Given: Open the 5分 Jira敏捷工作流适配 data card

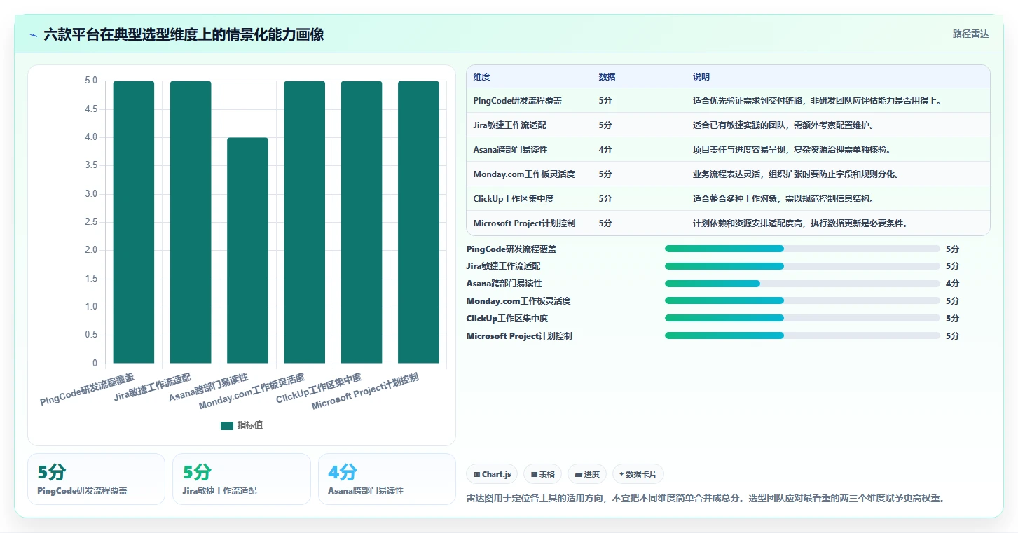Looking at the screenshot, I should (x=241, y=479).
